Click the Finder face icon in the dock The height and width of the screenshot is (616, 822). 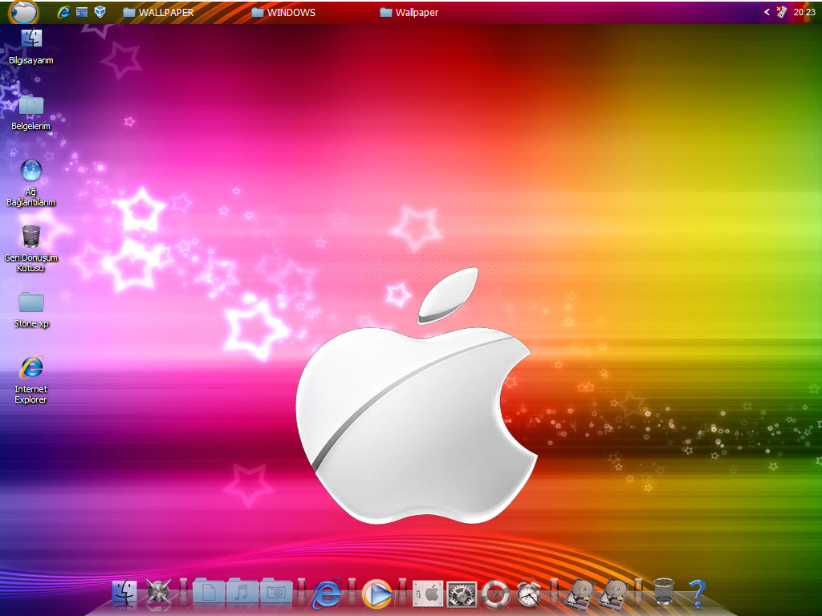[x=124, y=594]
